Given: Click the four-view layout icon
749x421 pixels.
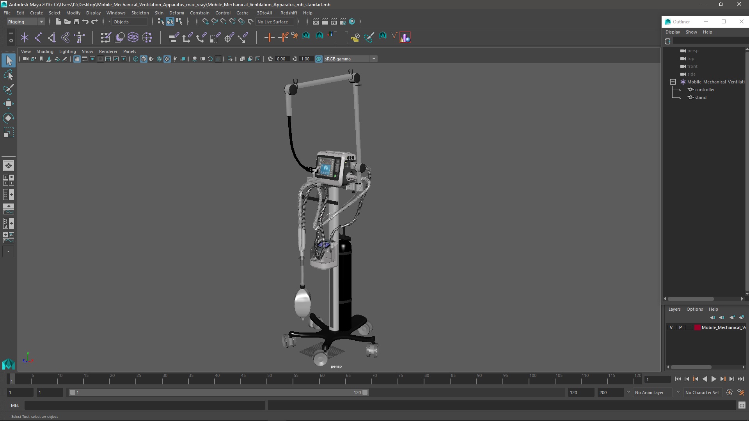Looking at the screenshot, I should tap(9, 180).
